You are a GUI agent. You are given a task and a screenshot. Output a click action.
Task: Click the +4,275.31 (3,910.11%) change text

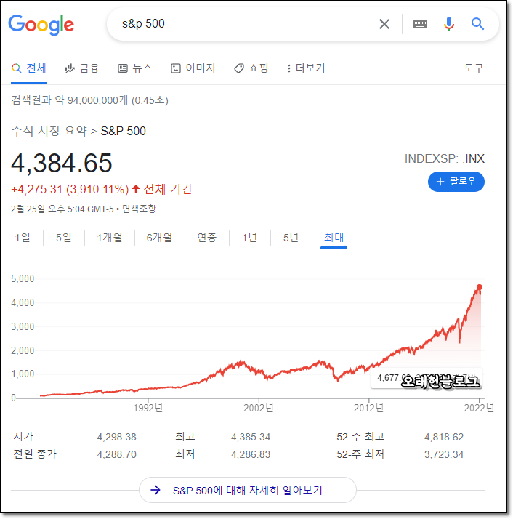[70, 189]
